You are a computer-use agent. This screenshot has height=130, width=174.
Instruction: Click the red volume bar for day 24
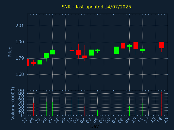(x=33, y=109)
